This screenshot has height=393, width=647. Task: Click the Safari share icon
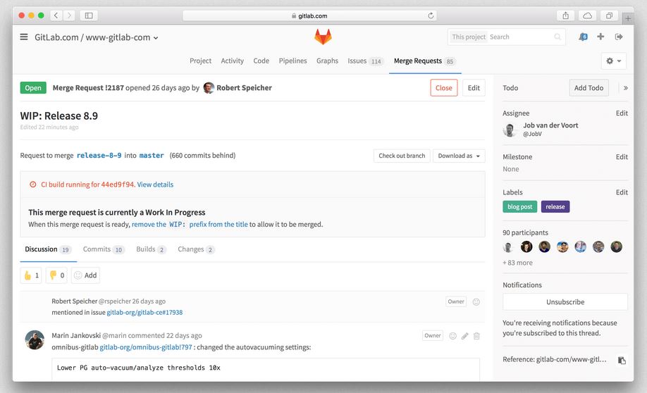point(566,15)
